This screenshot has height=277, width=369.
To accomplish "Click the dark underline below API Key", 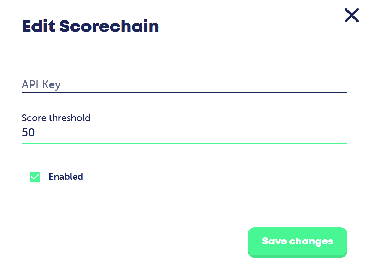I will tap(184, 93).
